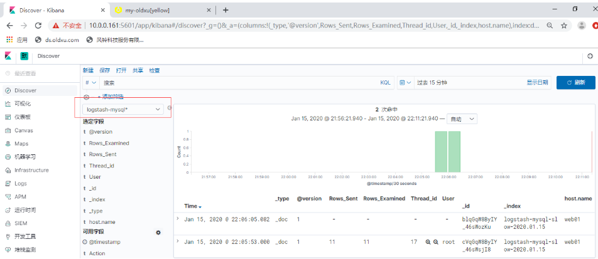Click the 保存 menu item
Image resolution: width=598 pixels, height=259 pixels.
[104, 70]
